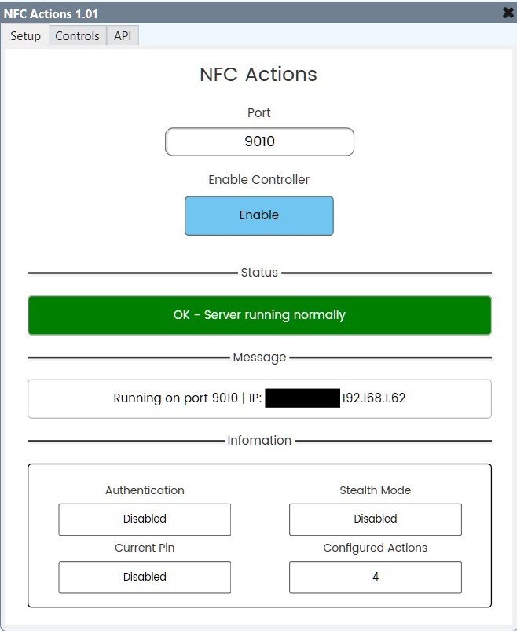
Task: Open the API tab
Action: pos(123,35)
